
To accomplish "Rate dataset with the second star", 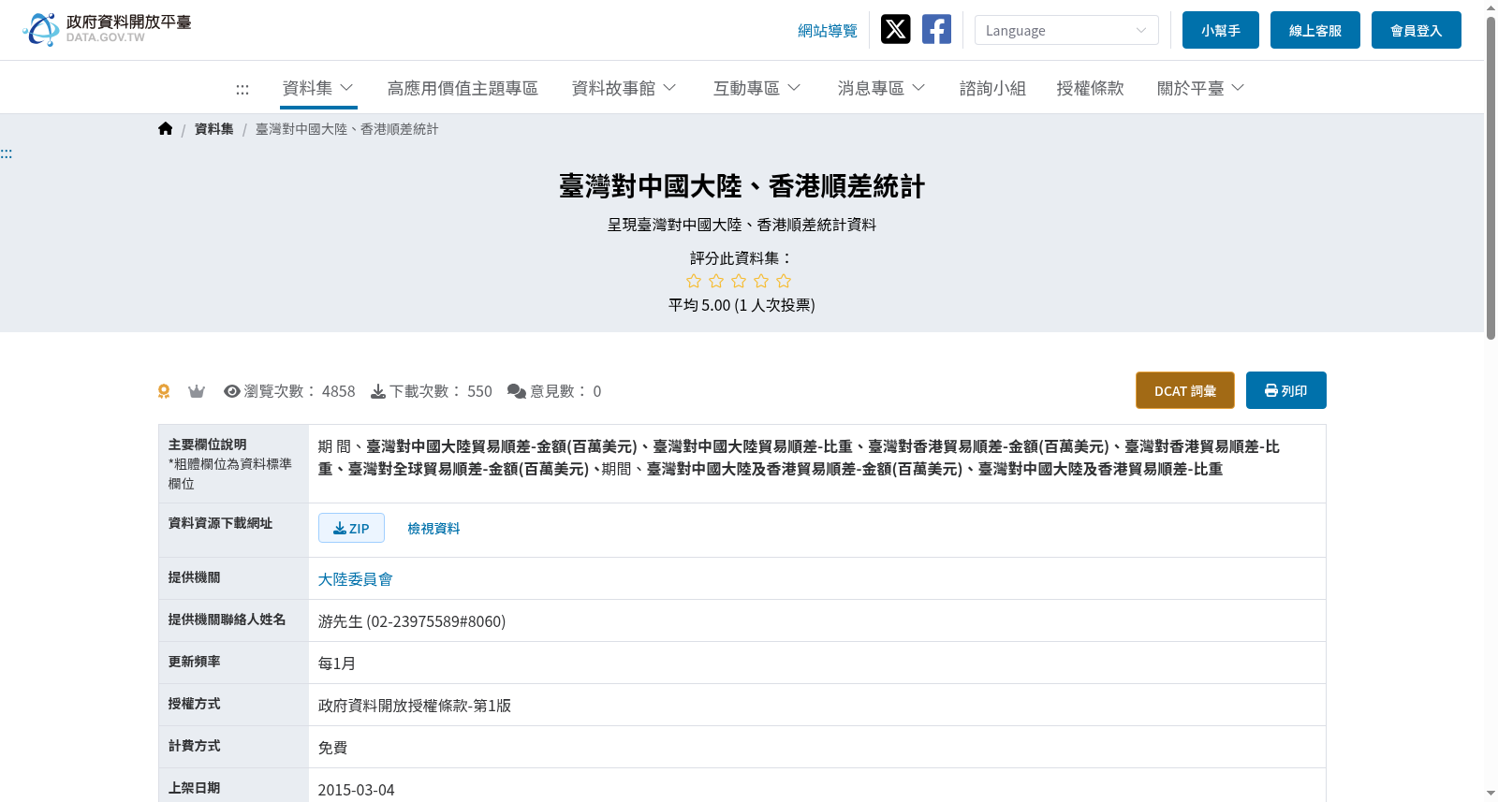I will [716, 281].
